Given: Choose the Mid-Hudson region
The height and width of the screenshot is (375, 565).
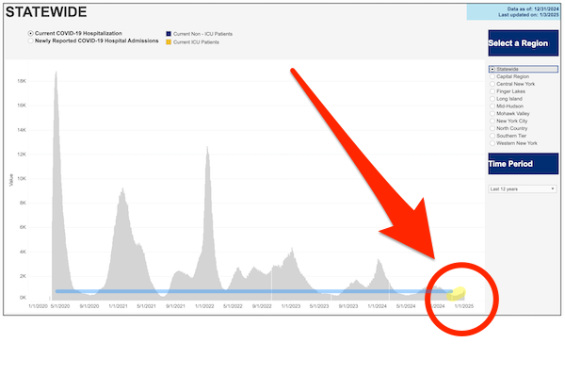Looking at the screenshot, I should coord(492,106).
